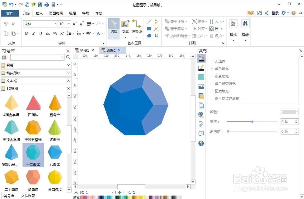Apply superscript formatting
Image resolution: width=304 pixels, height=199 pixels.
coord(62,33)
